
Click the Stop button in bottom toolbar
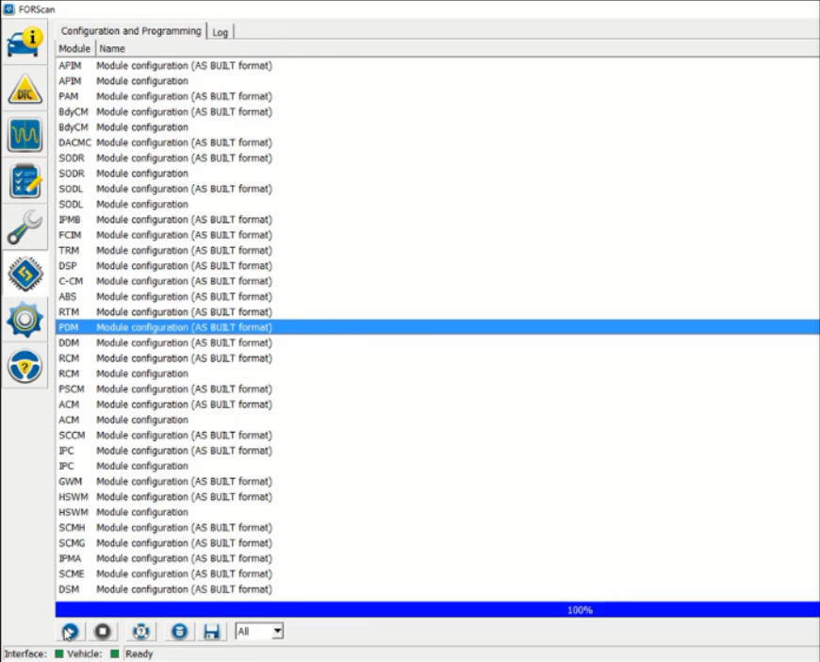[103, 632]
